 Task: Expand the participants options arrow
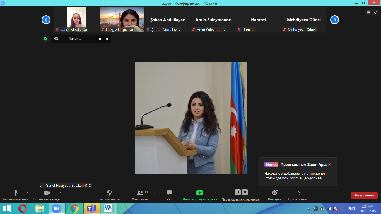pyautogui.click(x=155, y=193)
